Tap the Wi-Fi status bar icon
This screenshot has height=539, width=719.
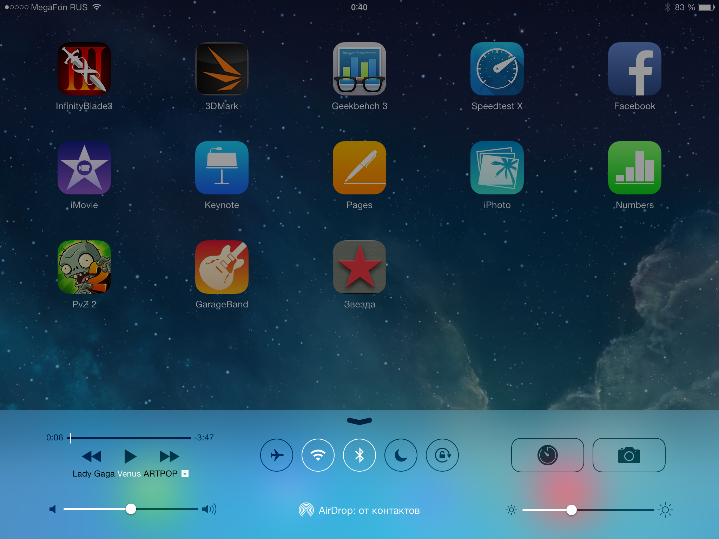coord(97,7)
